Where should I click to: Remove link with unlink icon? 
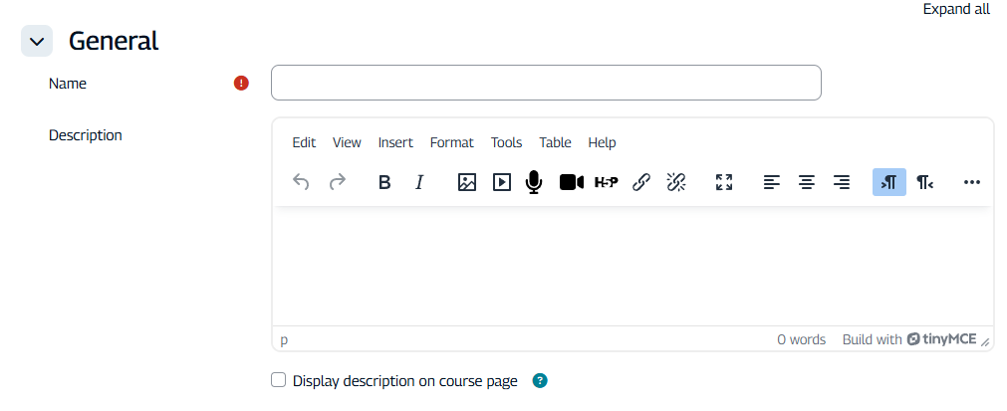click(676, 182)
